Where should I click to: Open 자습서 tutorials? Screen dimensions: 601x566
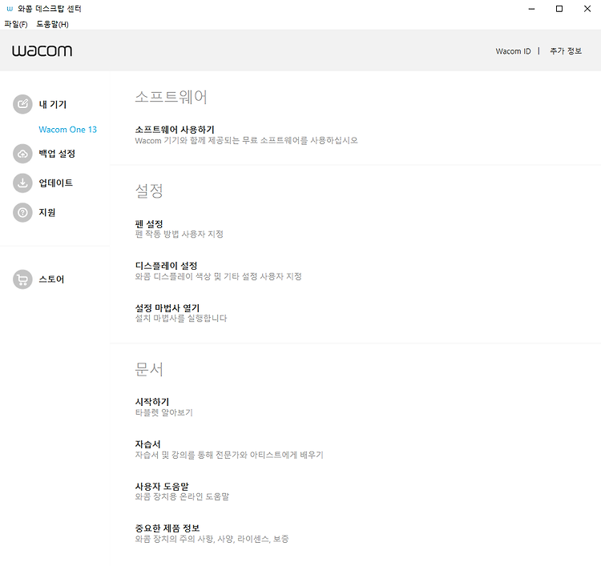point(148,444)
